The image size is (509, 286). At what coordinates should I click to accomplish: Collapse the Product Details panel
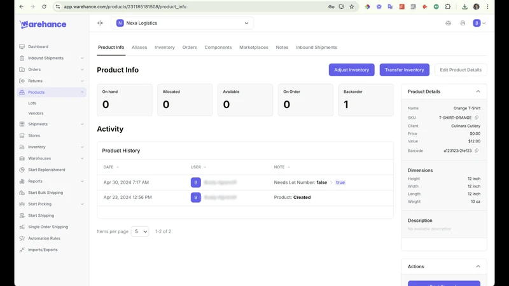coord(478,92)
